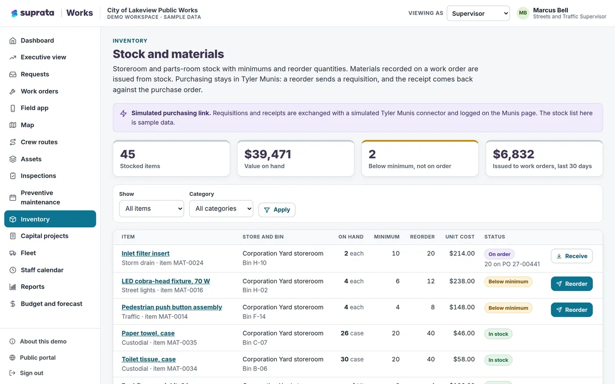615x384 pixels.
Task: Click the Budget and forecast dollar icon
Action: pos(13,304)
